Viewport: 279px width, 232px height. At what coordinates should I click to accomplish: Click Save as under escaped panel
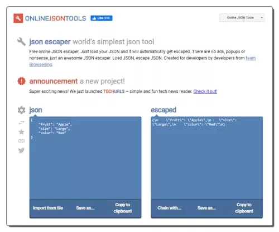(x=206, y=208)
